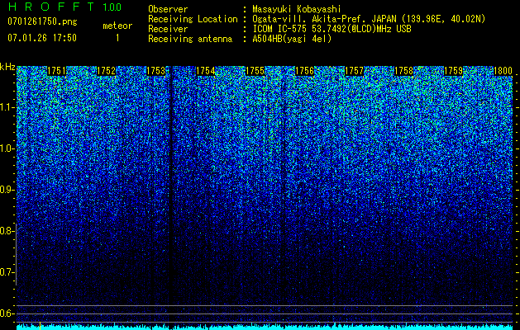Click the 1800 time marker

click(x=503, y=71)
